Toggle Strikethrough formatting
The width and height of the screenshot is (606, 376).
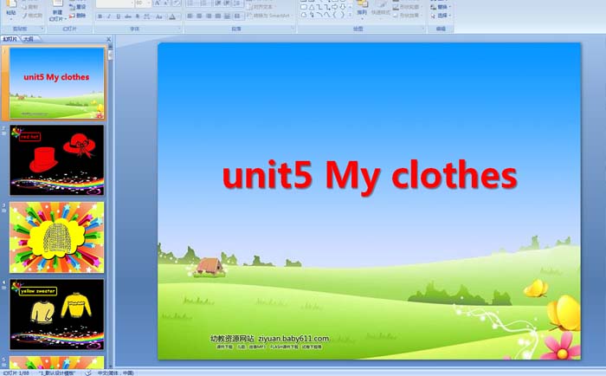pos(128,16)
